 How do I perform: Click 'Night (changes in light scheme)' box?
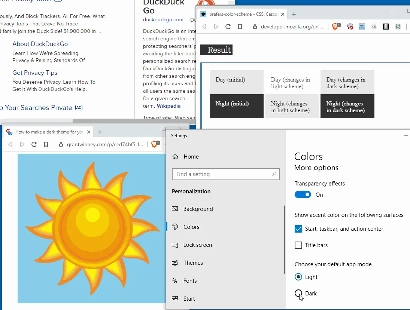click(x=292, y=106)
